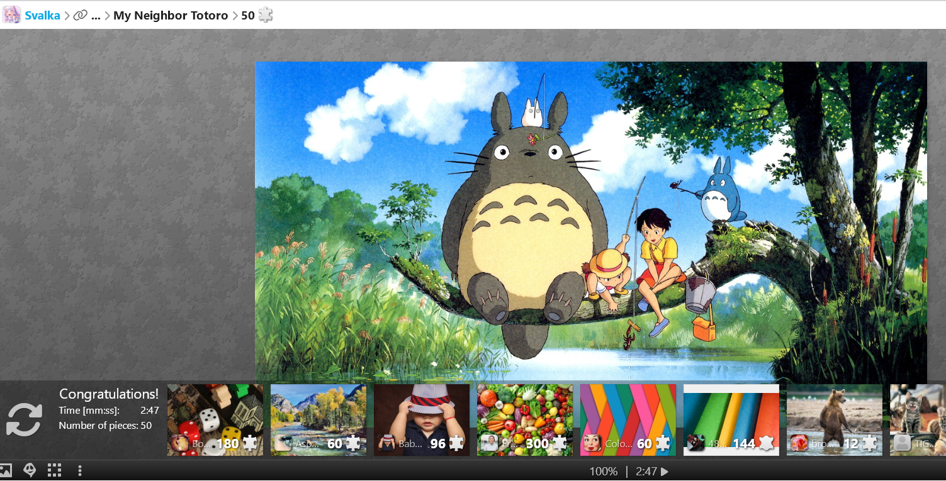This screenshot has height=481, width=946.
Task: Open the vegetables puzzle with 300 pieces
Action: pos(525,420)
